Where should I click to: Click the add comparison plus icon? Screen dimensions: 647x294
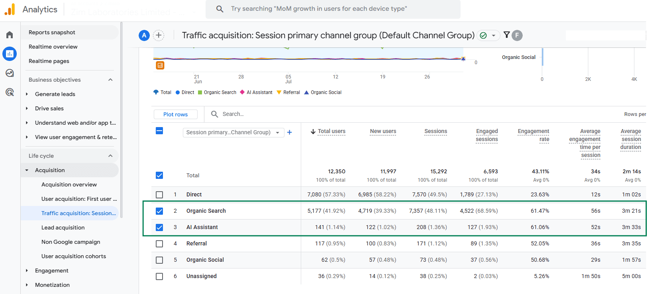click(x=159, y=35)
